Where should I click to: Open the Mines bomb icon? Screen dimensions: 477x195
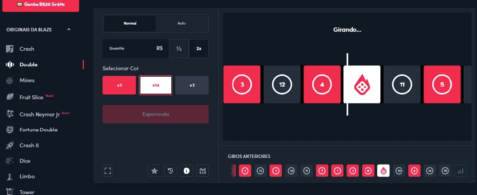(x=10, y=80)
